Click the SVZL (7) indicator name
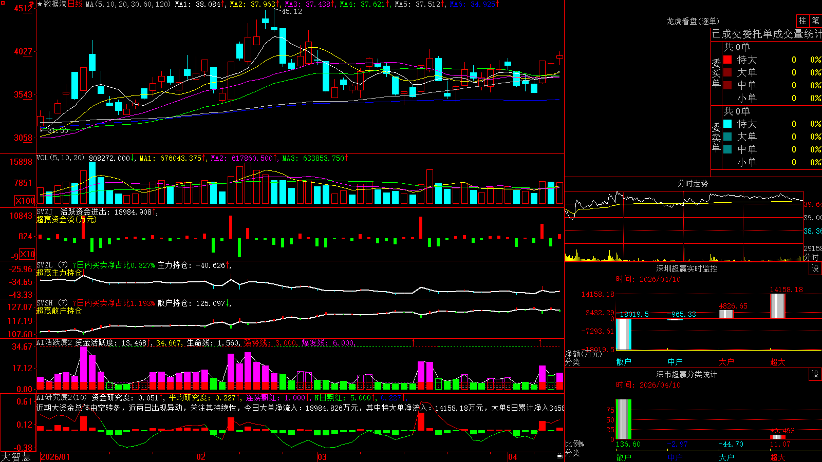The width and height of the screenshot is (822, 462). tap(52, 265)
